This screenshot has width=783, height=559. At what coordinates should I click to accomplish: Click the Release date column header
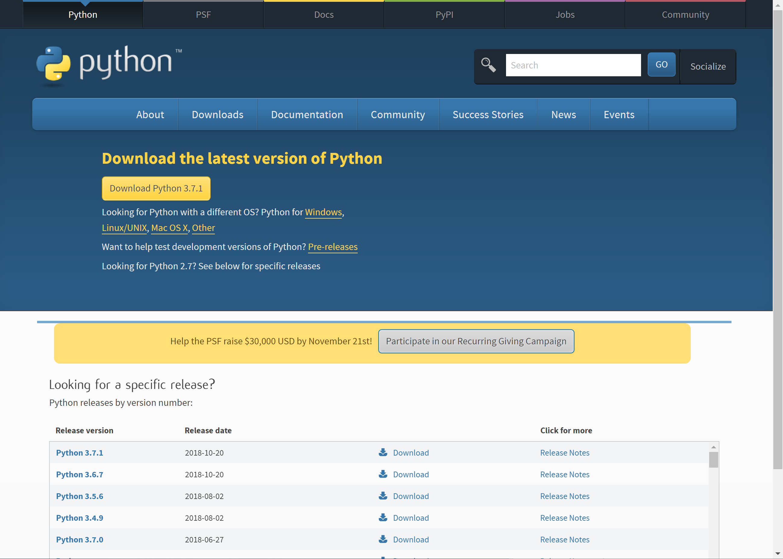tap(208, 430)
